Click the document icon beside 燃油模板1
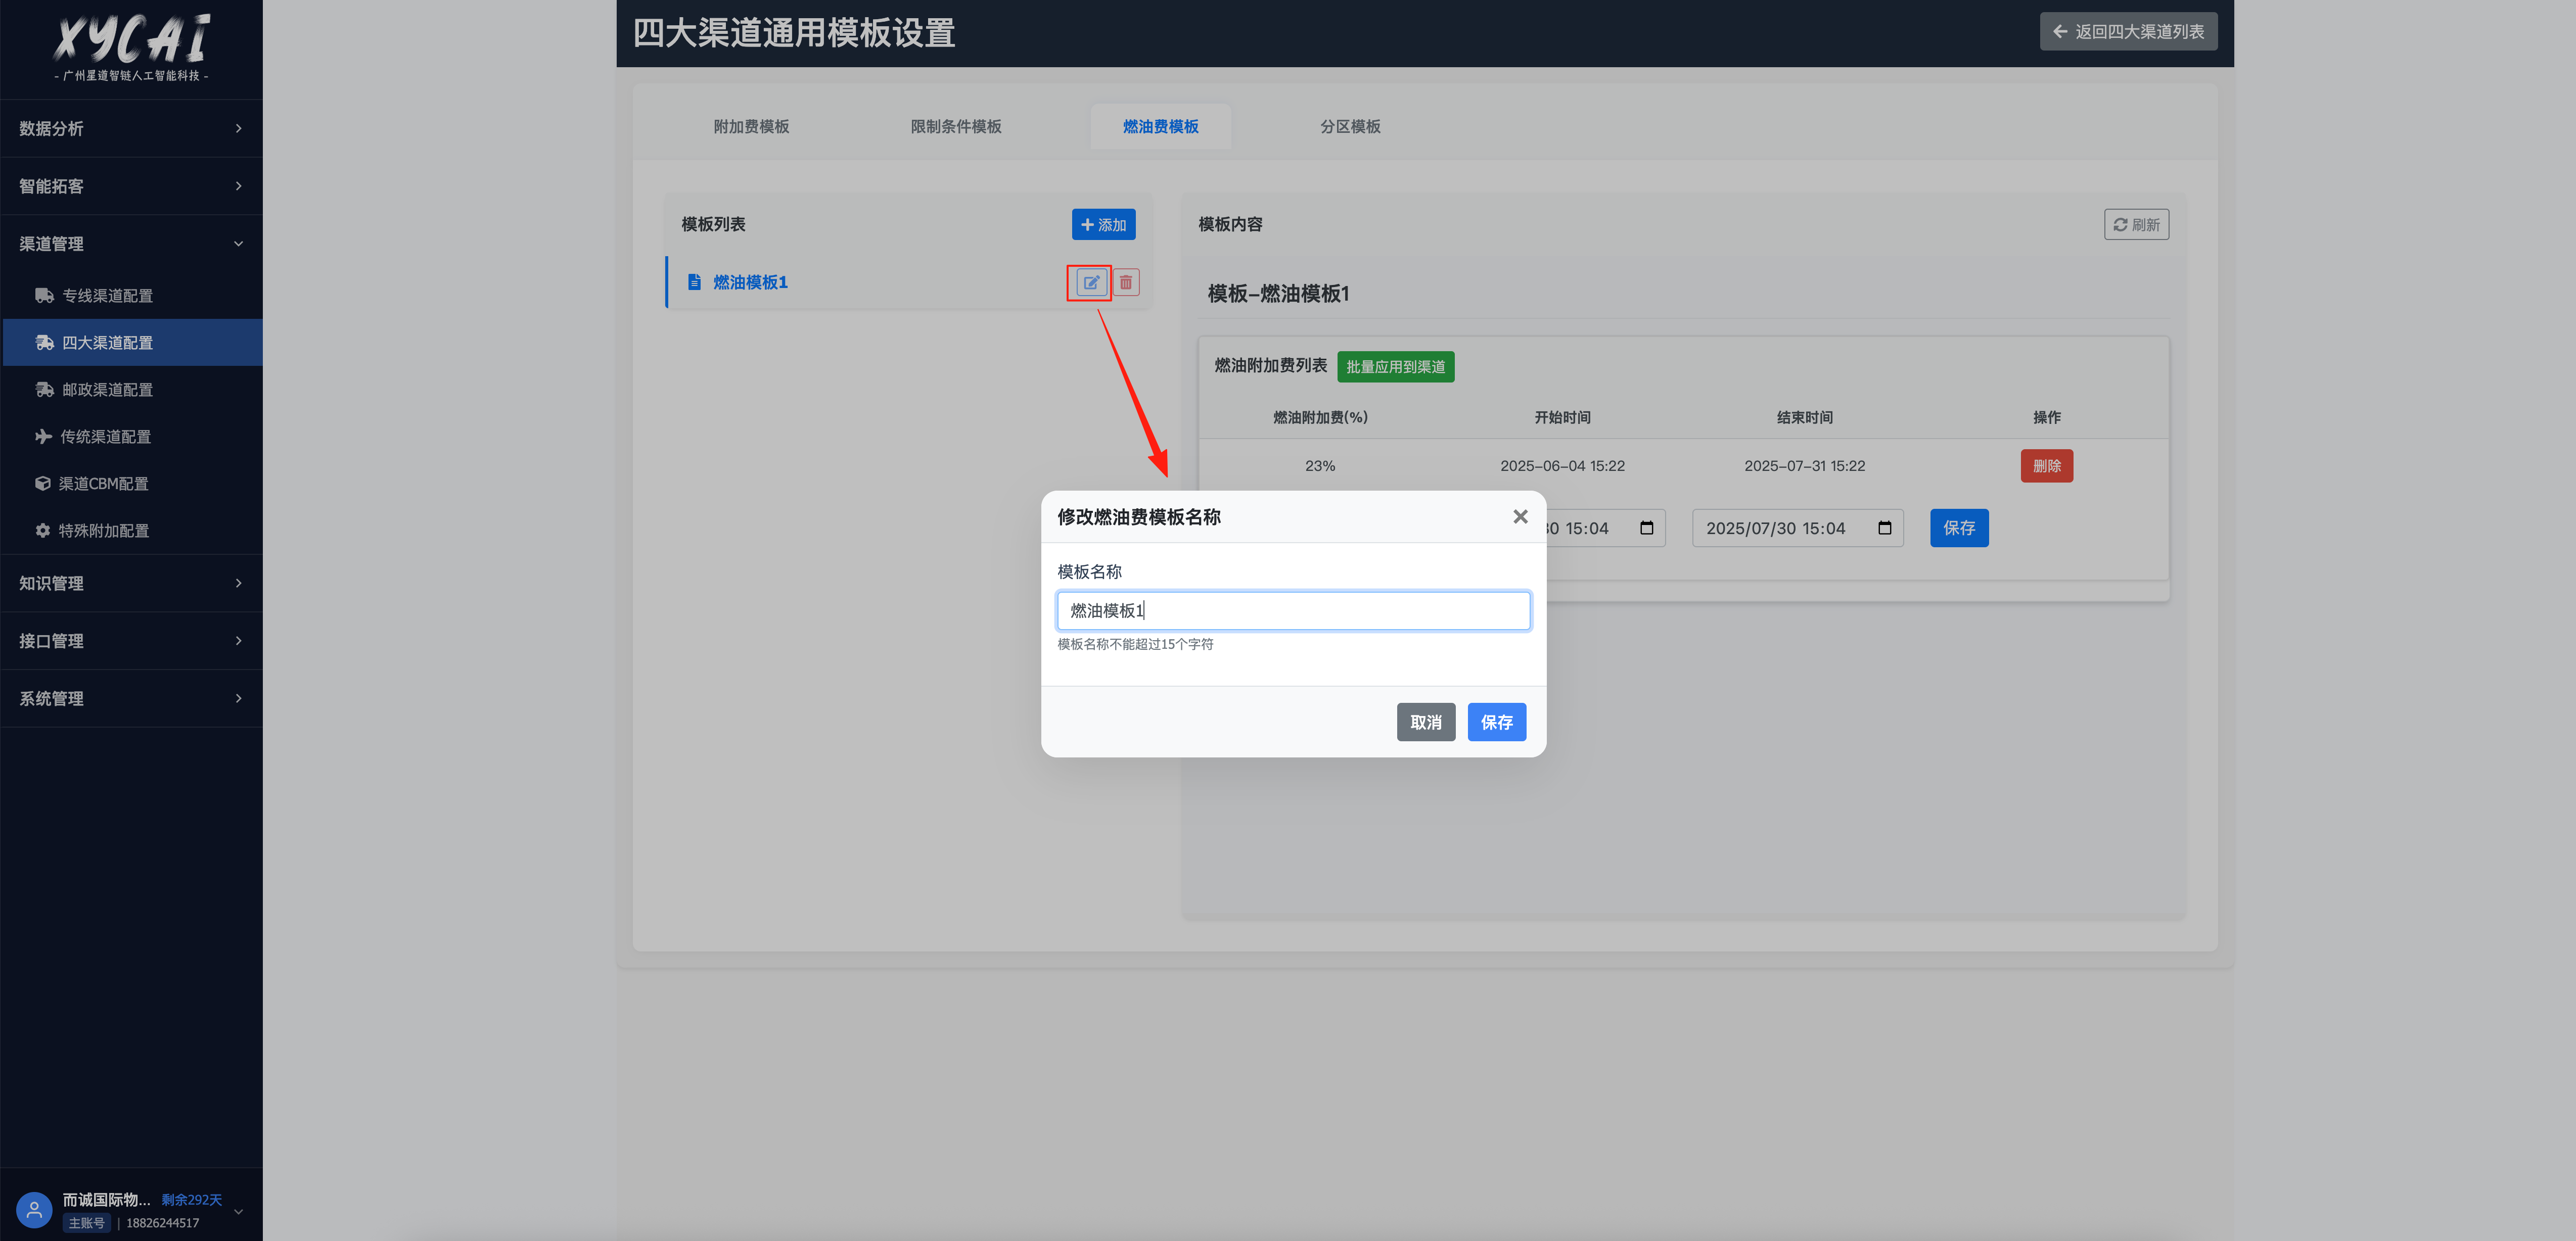Image resolution: width=2576 pixels, height=1241 pixels. tap(694, 282)
